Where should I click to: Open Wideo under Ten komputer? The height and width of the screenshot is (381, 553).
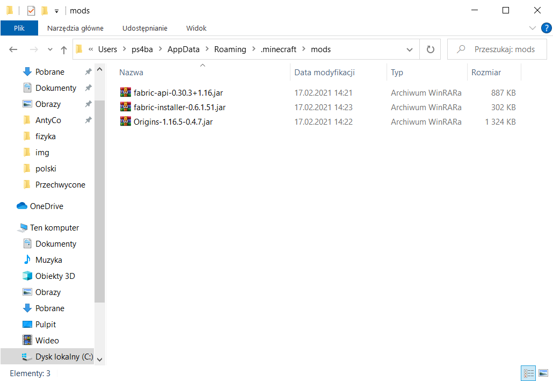47,340
